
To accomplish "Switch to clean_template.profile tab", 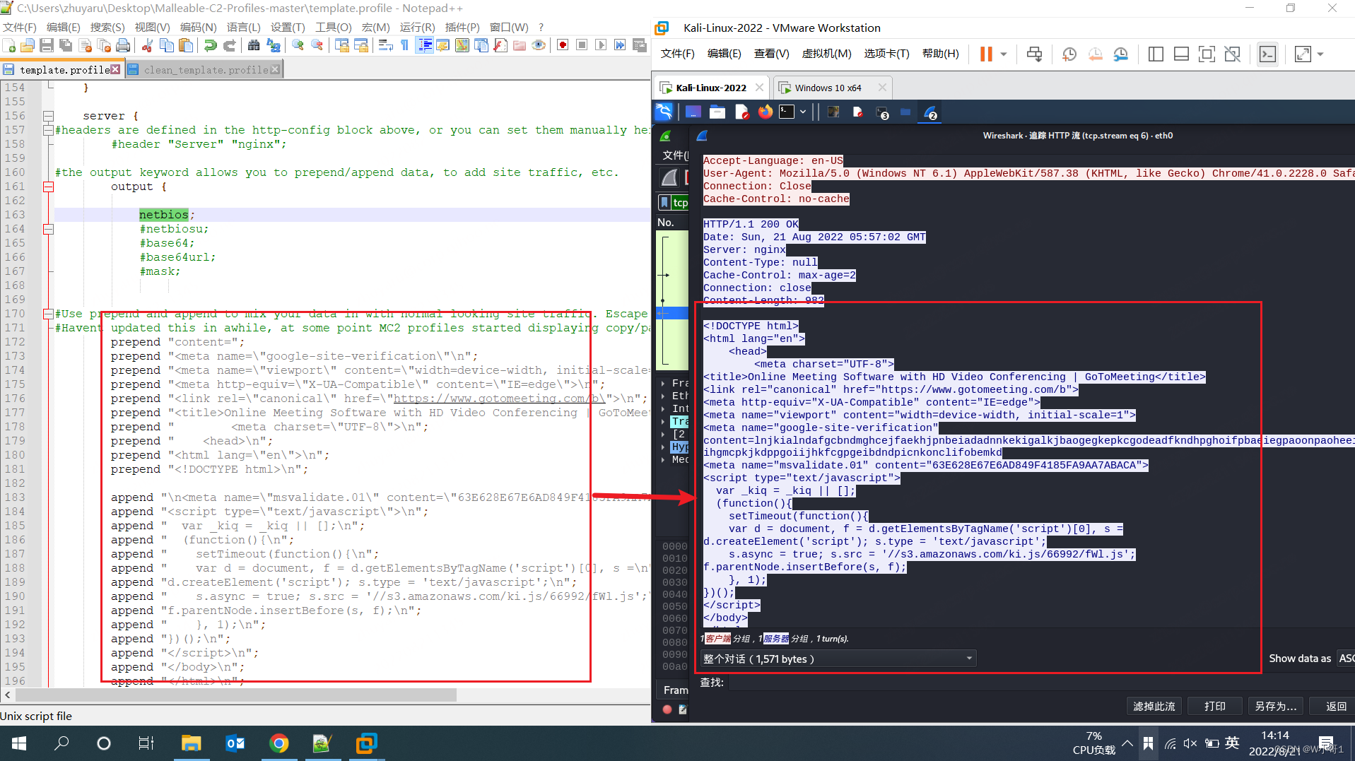I will (206, 69).
